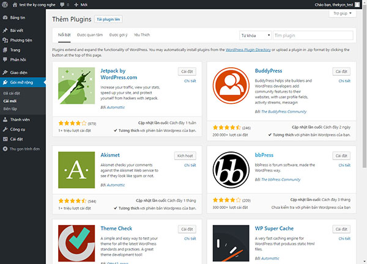This screenshot has width=367, height=264.
Task: Focus the Tìm plugin search field
Action: (313, 35)
